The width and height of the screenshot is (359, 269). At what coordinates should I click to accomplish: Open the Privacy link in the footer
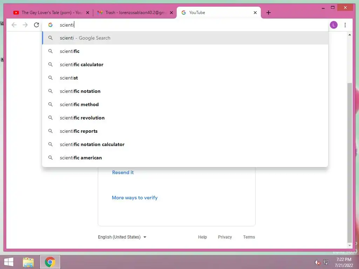pos(225,237)
